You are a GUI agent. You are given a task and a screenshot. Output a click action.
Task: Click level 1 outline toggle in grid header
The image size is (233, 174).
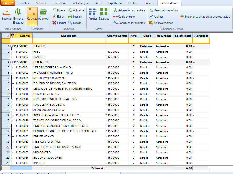point(11,36)
